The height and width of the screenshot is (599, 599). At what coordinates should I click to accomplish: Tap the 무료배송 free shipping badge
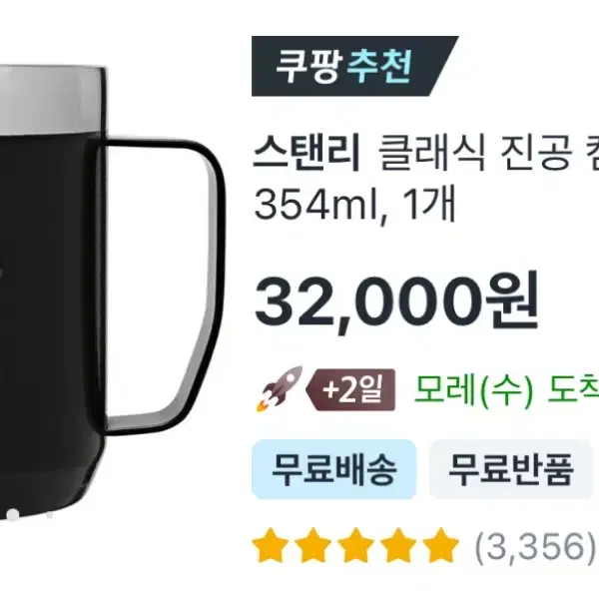[333, 469]
